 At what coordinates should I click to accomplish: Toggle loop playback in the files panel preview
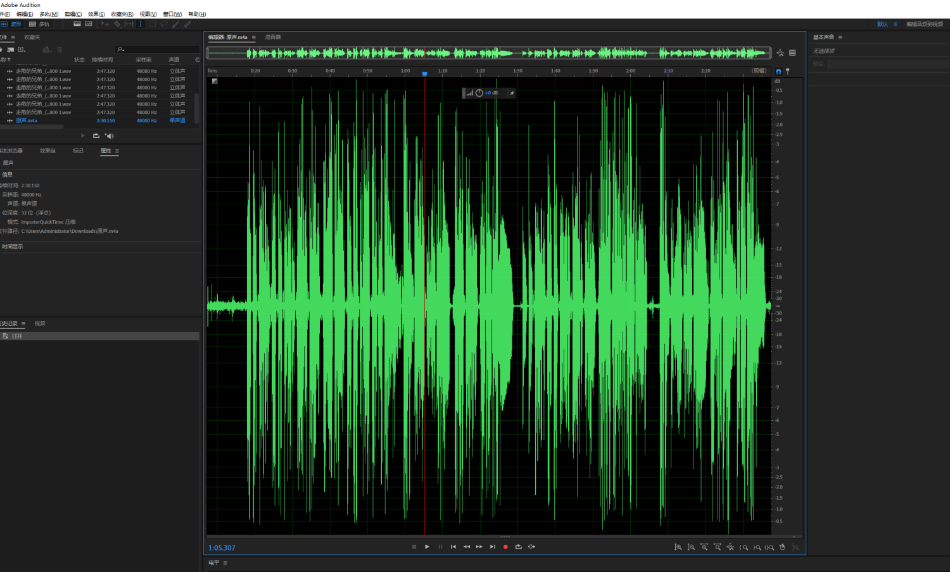pyautogui.click(x=96, y=136)
